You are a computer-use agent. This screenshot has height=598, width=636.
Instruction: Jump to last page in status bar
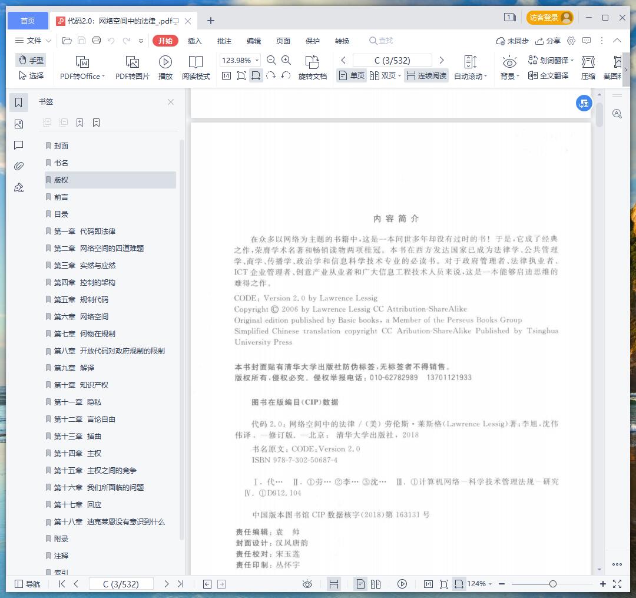[x=181, y=584]
